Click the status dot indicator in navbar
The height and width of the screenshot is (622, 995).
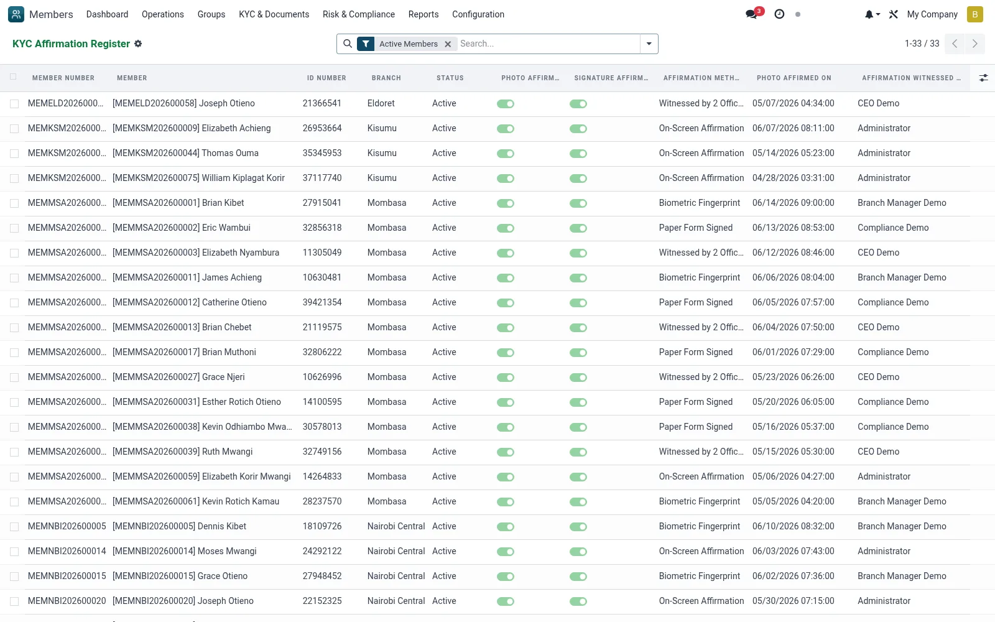pyautogui.click(x=798, y=14)
